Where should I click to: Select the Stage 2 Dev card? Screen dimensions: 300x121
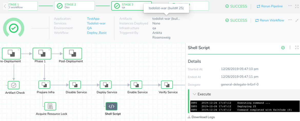pos(74,6)
